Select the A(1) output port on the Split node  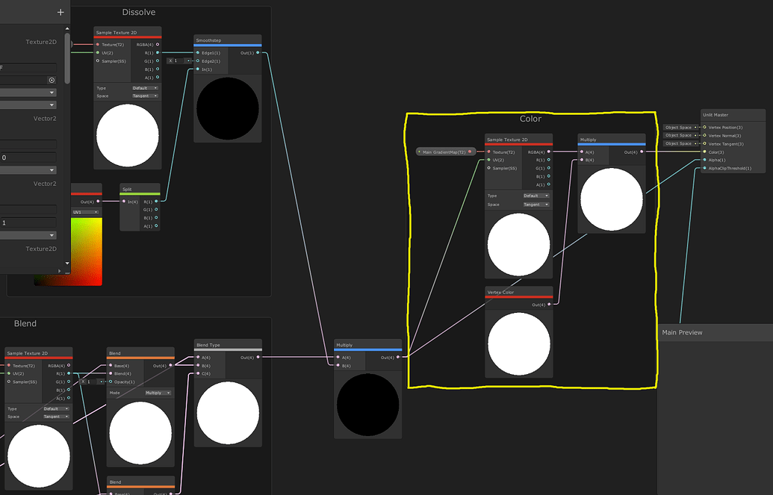(x=157, y=225)
